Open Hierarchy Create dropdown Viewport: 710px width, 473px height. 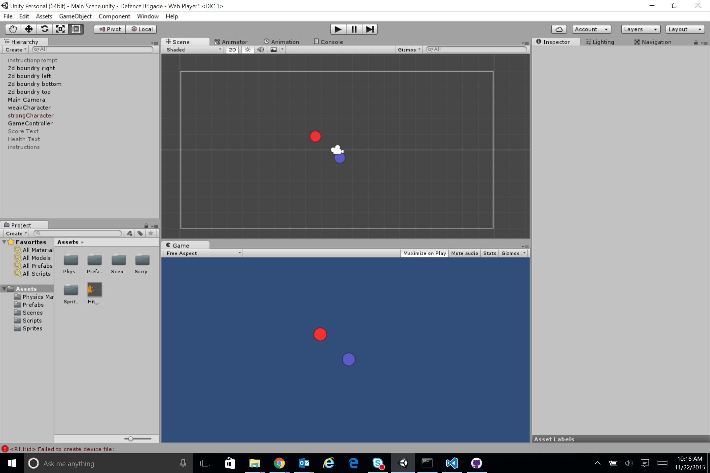(x=16, y=50)
